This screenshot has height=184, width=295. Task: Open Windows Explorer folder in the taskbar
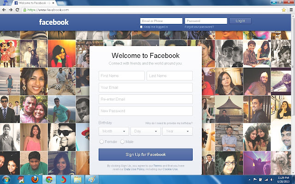tap(77, 179)
